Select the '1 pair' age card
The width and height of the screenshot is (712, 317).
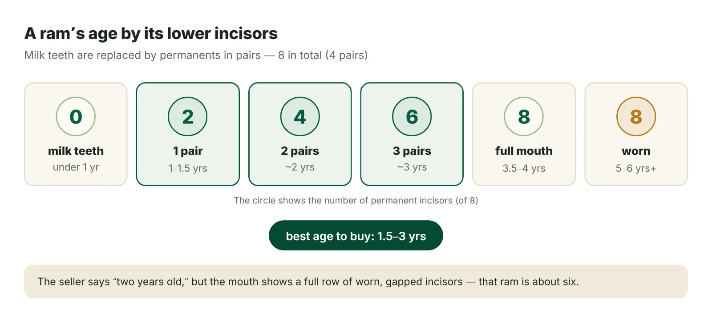point(188,134)
